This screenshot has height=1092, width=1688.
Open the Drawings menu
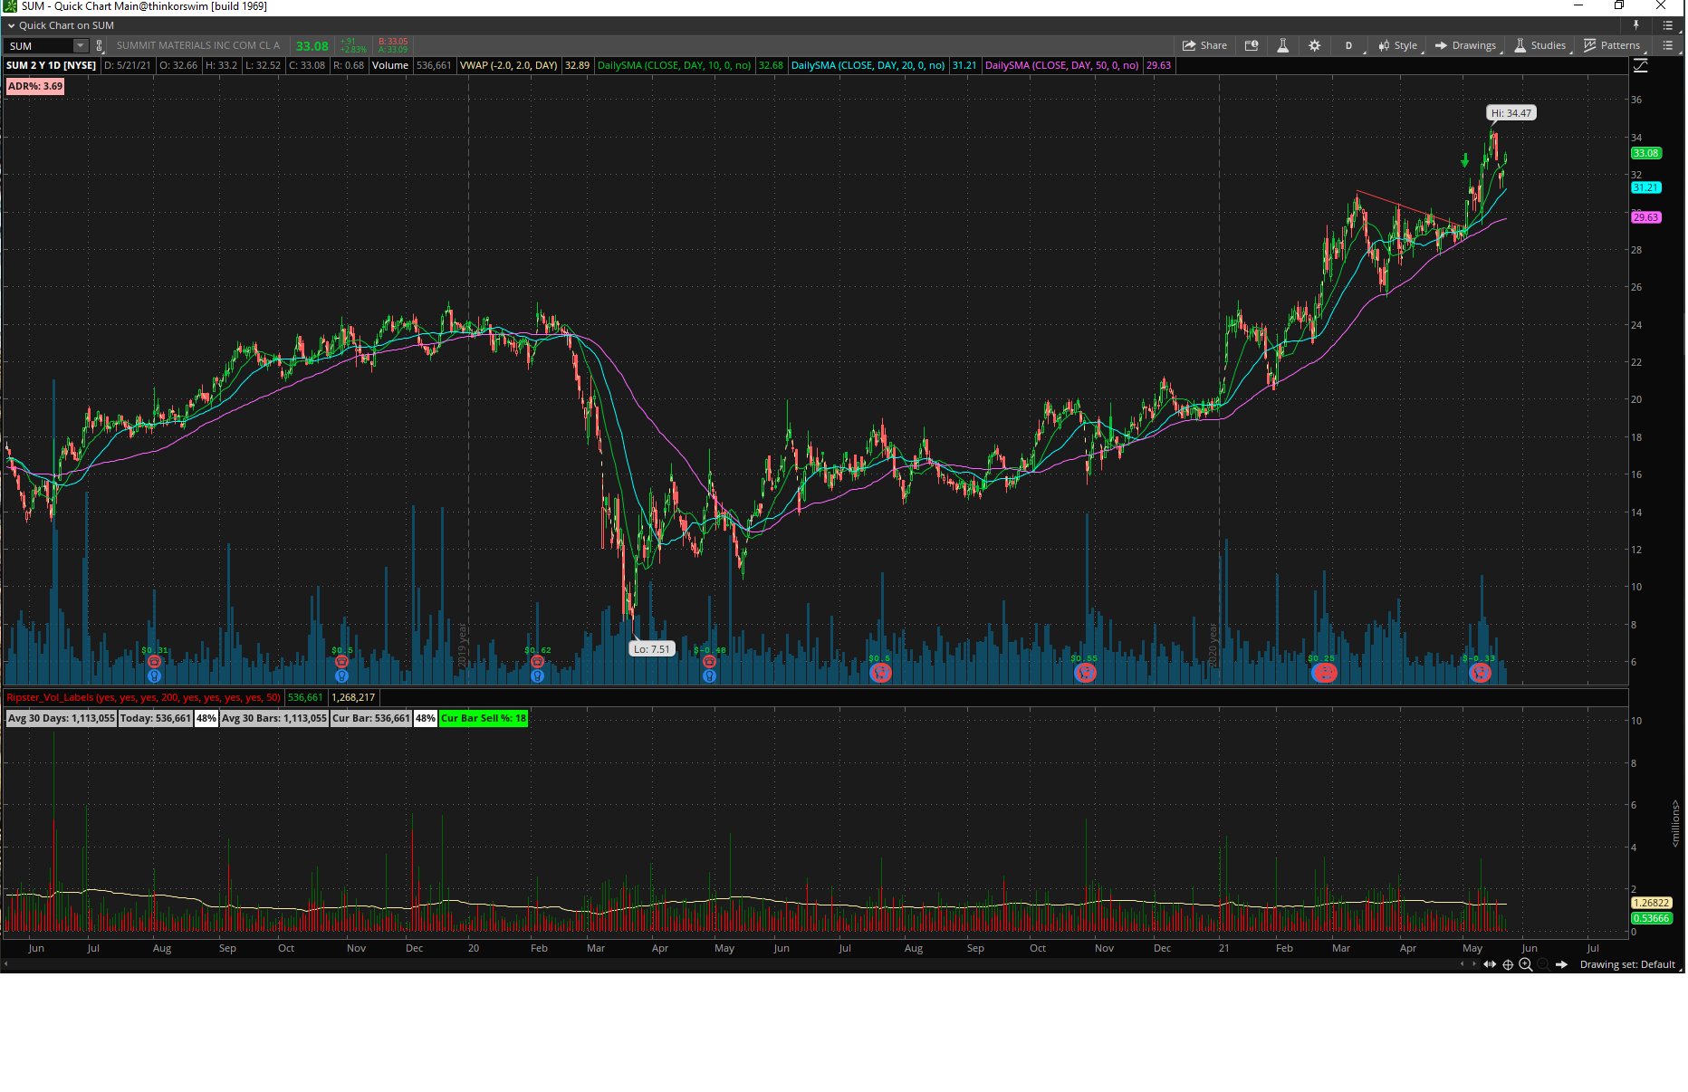[1465, 45]
